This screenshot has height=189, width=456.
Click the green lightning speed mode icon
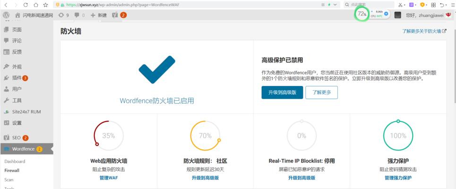[x=329, y=5]
